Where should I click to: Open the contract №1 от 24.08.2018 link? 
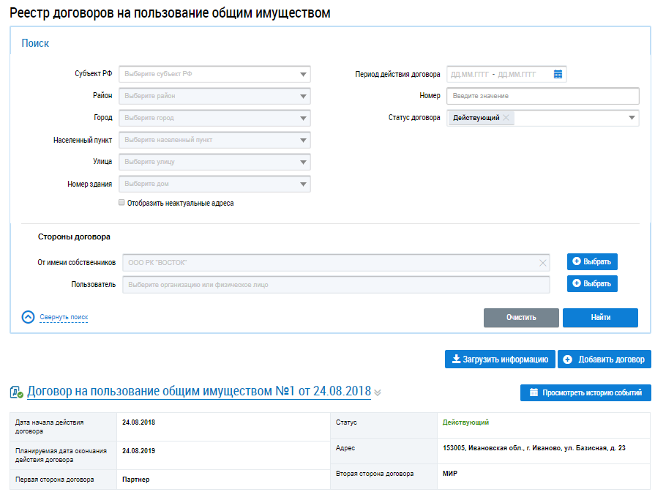click(199, 392)
